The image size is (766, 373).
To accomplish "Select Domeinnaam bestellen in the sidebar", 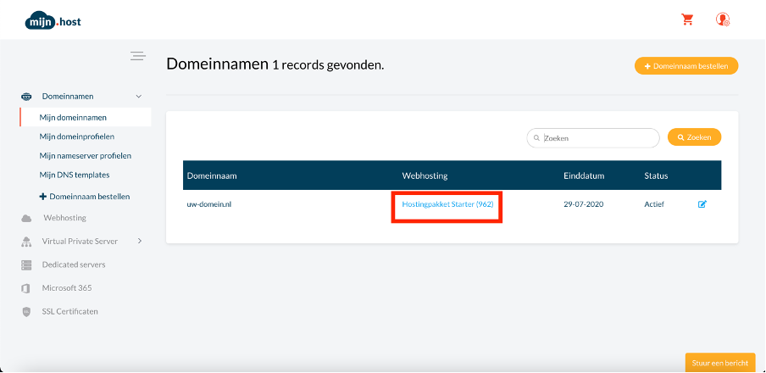I will coord(85,197).
